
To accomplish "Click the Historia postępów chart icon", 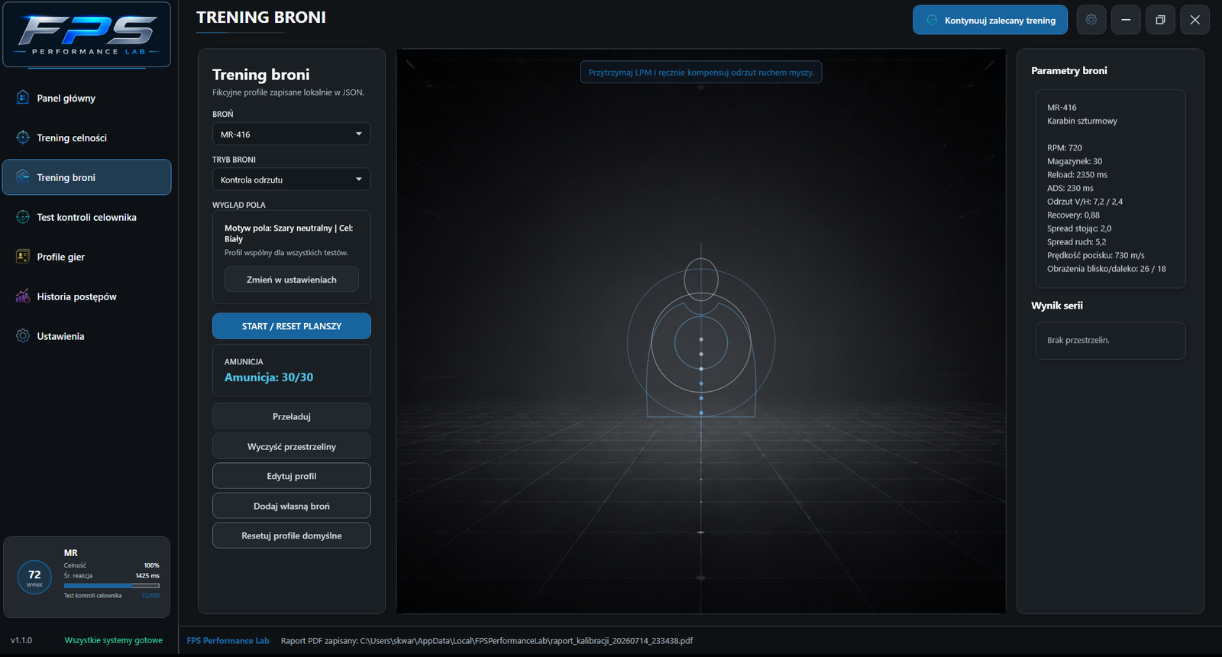I will tap(23, 296).
